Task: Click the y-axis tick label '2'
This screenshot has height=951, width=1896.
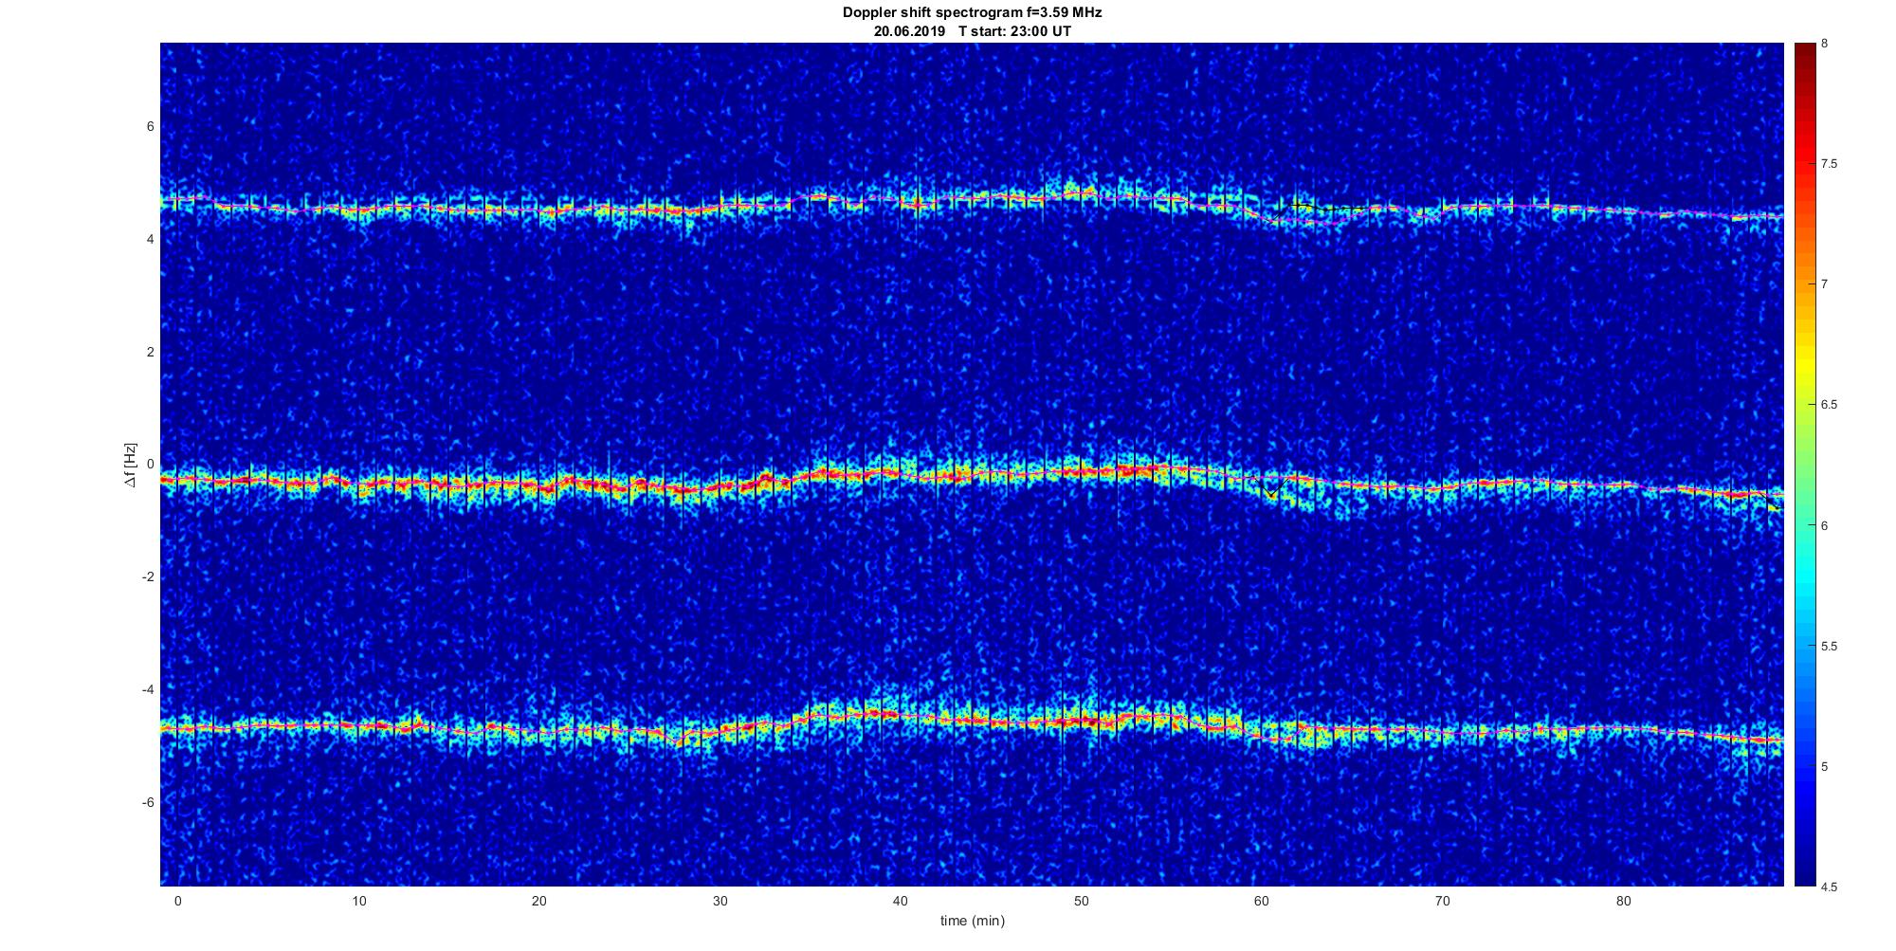Action: coord(150,352)
